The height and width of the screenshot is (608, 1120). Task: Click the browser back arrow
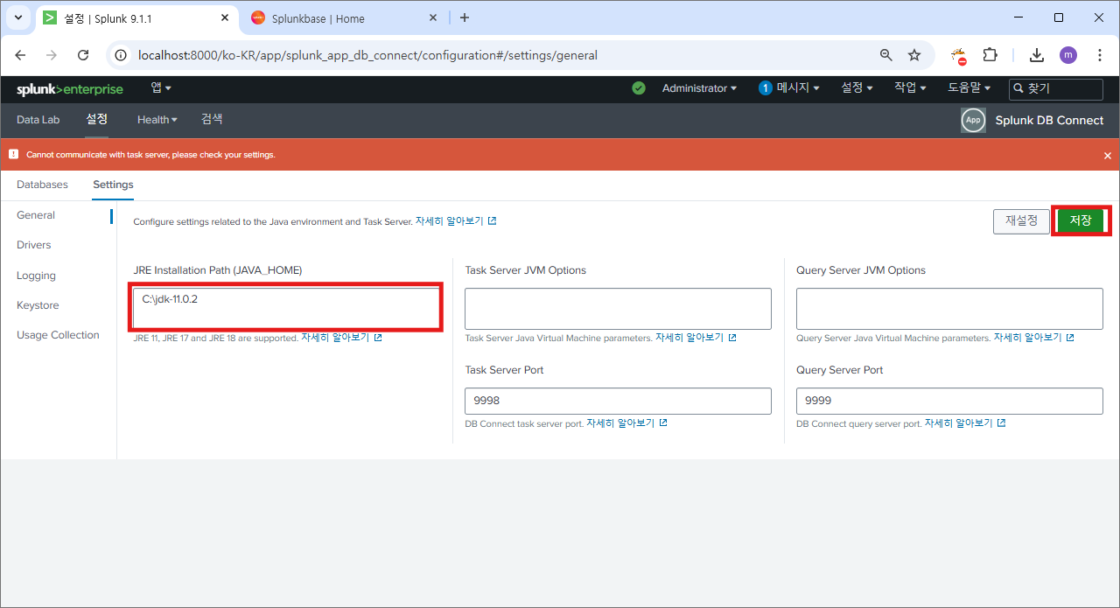click(x=21, y=55)
